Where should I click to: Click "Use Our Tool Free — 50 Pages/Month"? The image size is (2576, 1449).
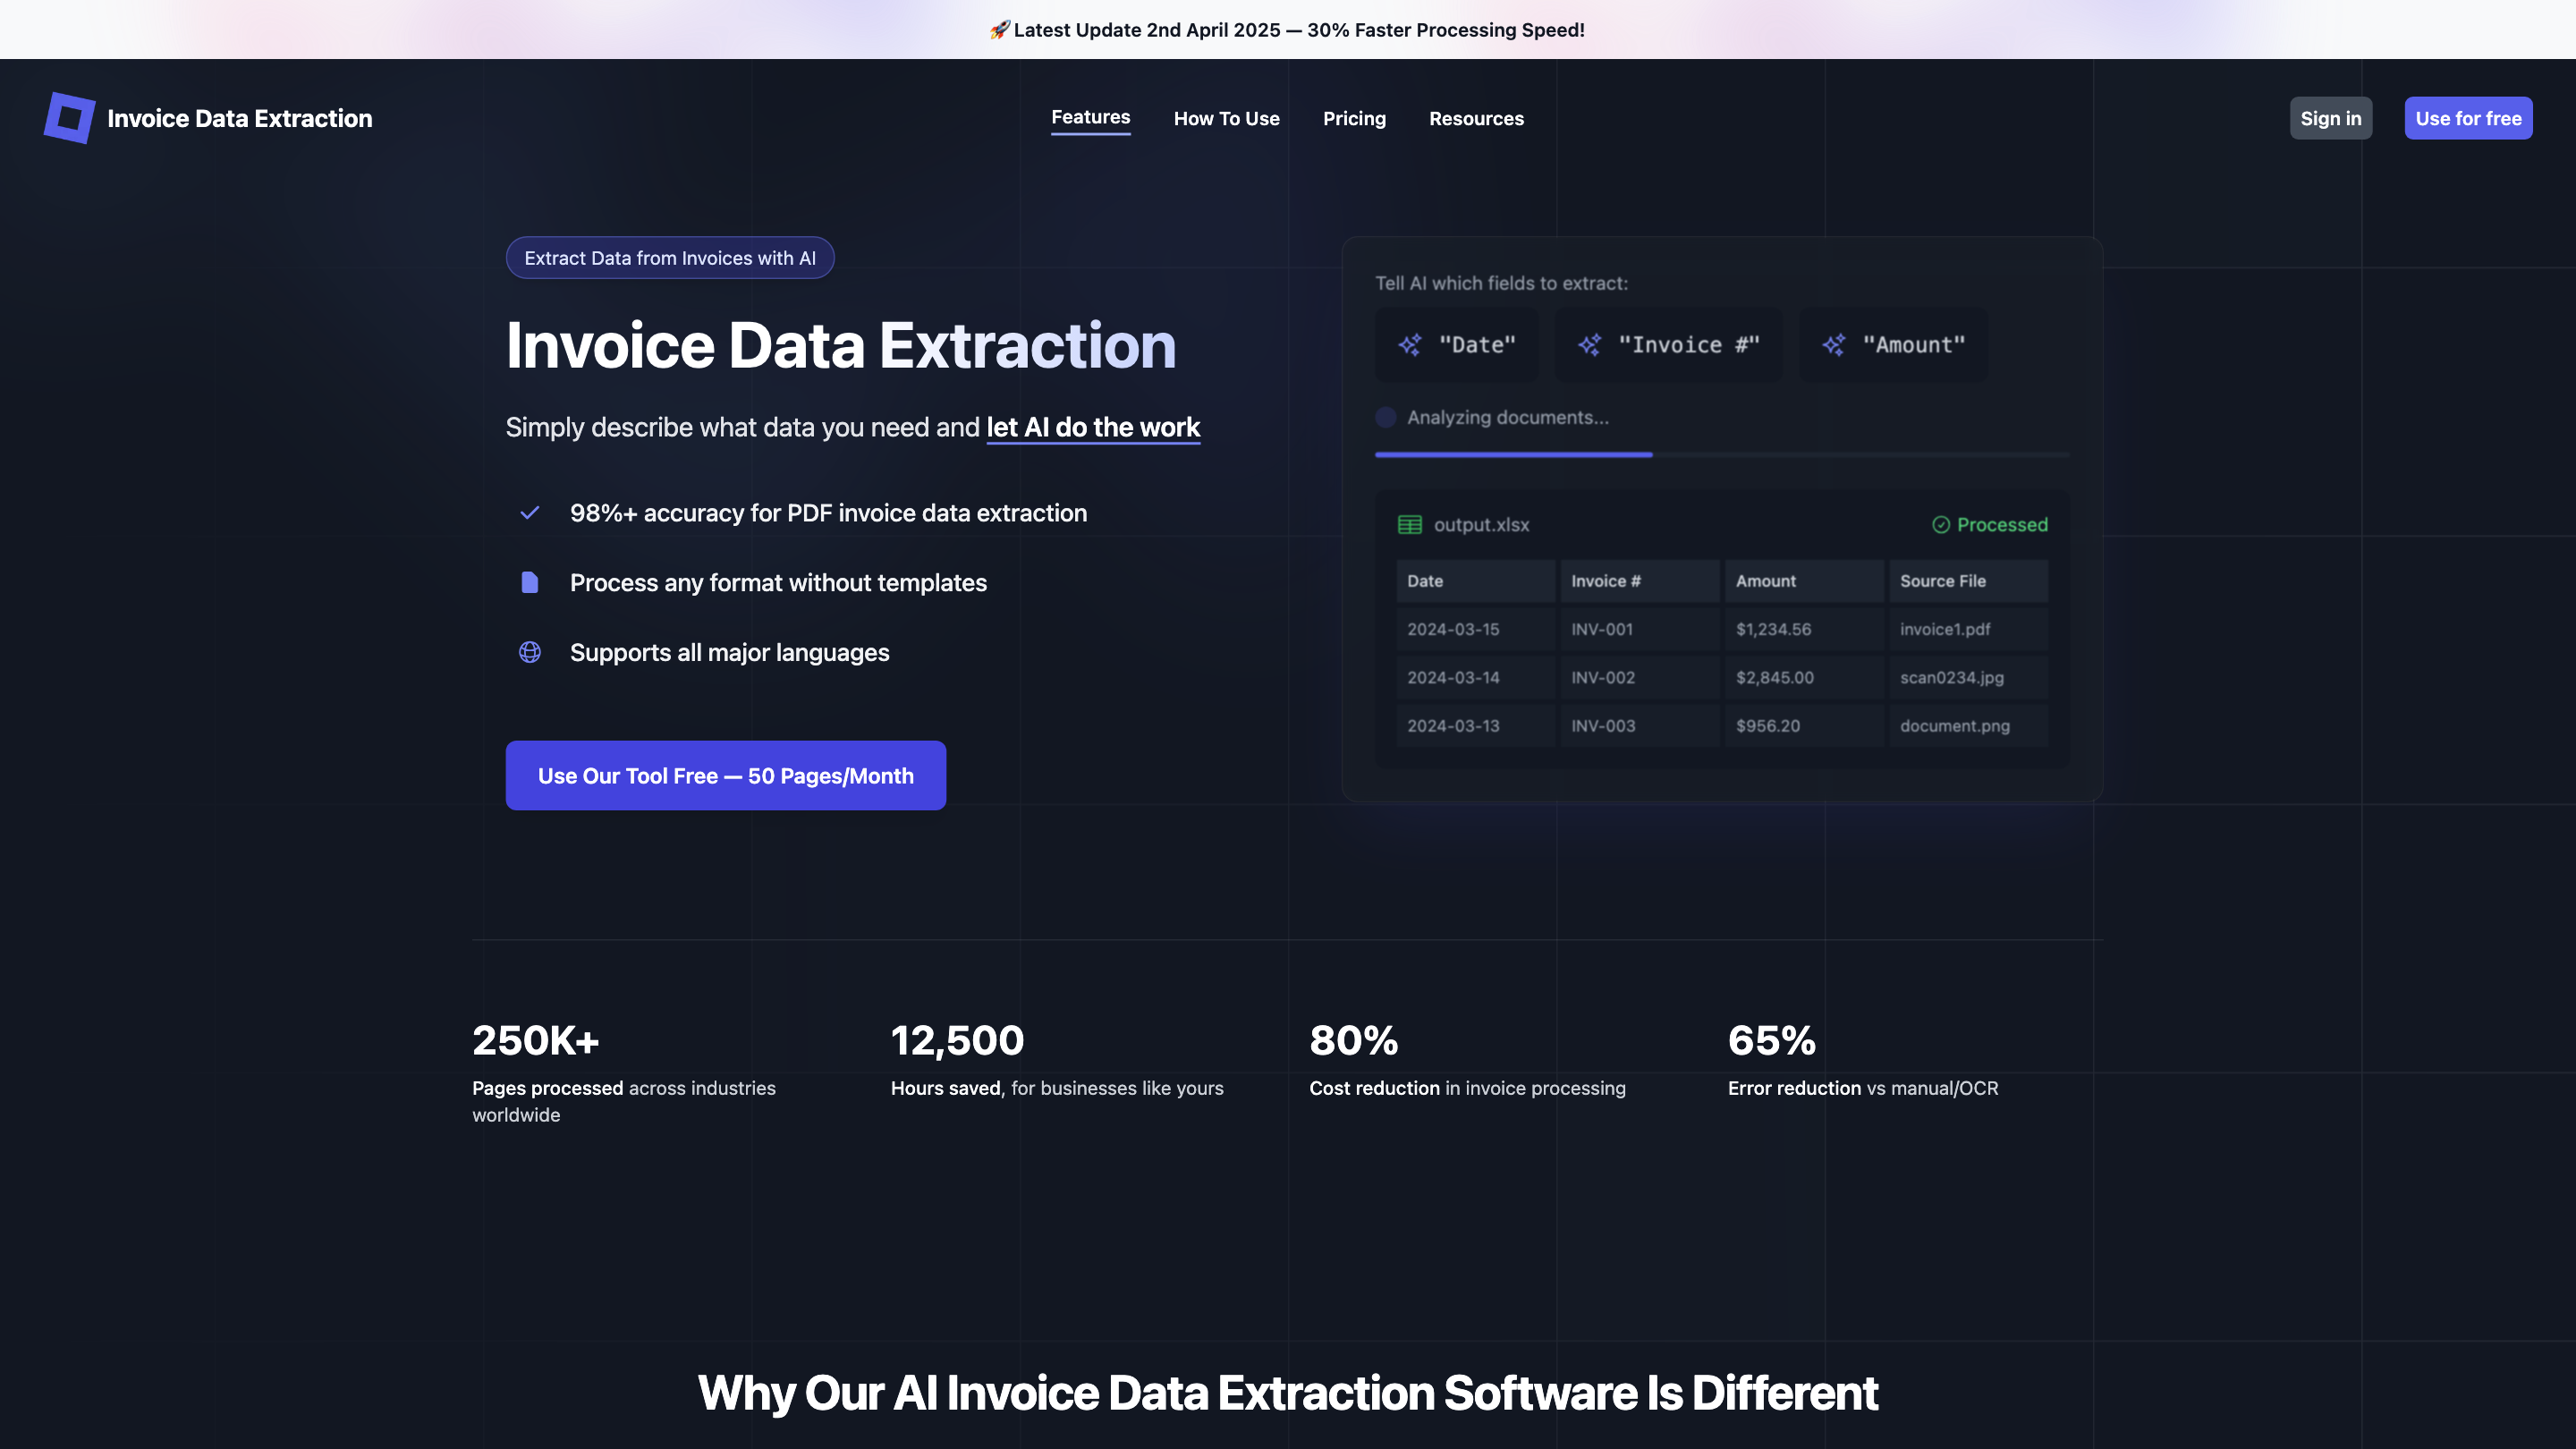point(725,775)
